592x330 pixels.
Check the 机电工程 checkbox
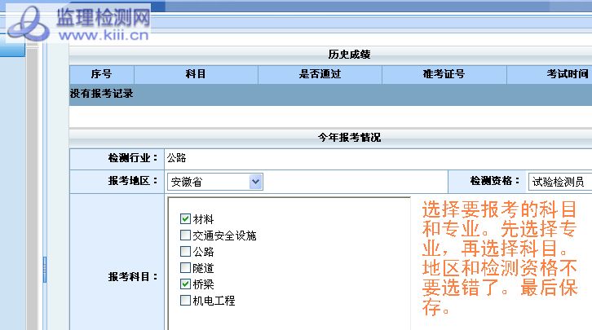[185, 301]
